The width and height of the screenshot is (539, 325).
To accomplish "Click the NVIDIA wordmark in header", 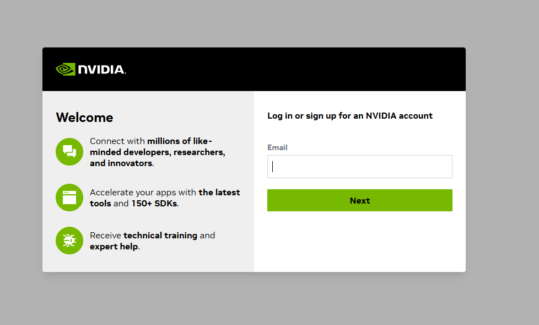I will (x=102, y=70).
